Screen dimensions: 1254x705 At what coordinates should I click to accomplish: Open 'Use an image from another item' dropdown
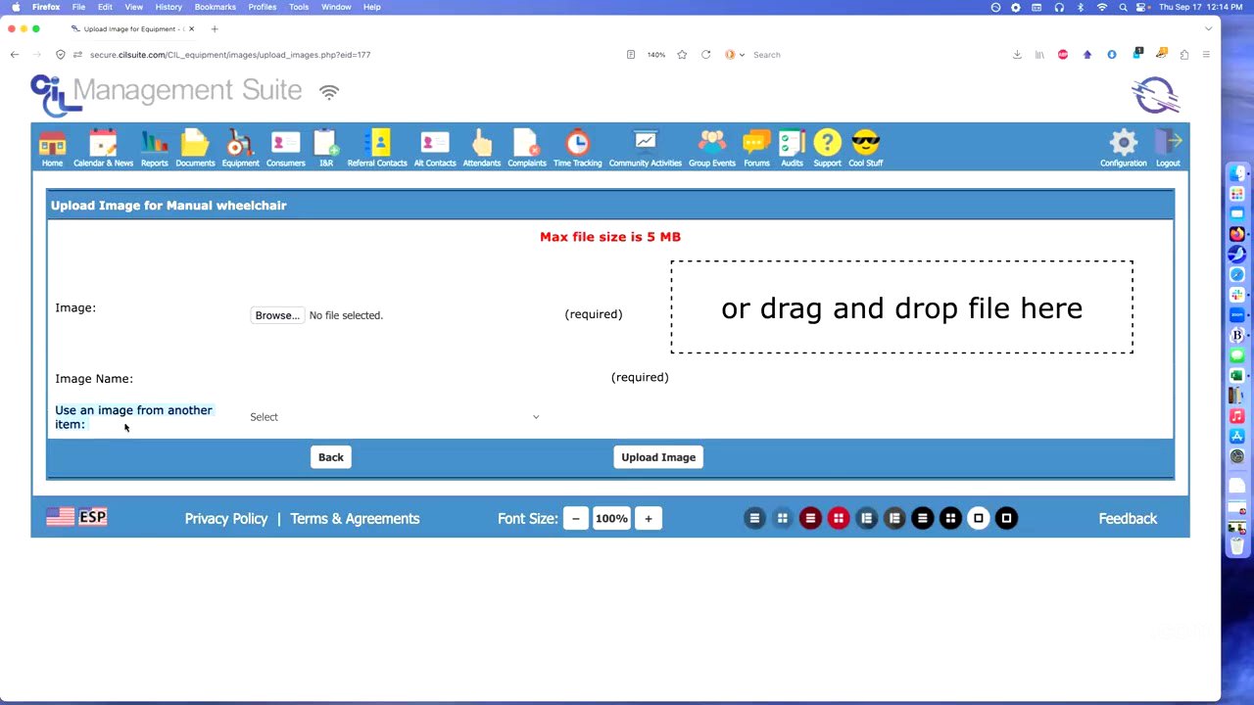coord(395,417)
